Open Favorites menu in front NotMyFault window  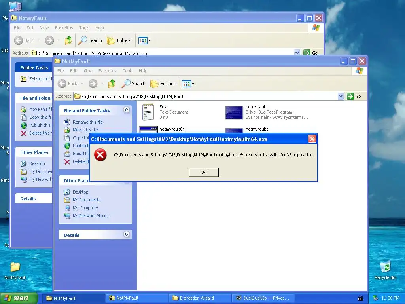(108, 71)
